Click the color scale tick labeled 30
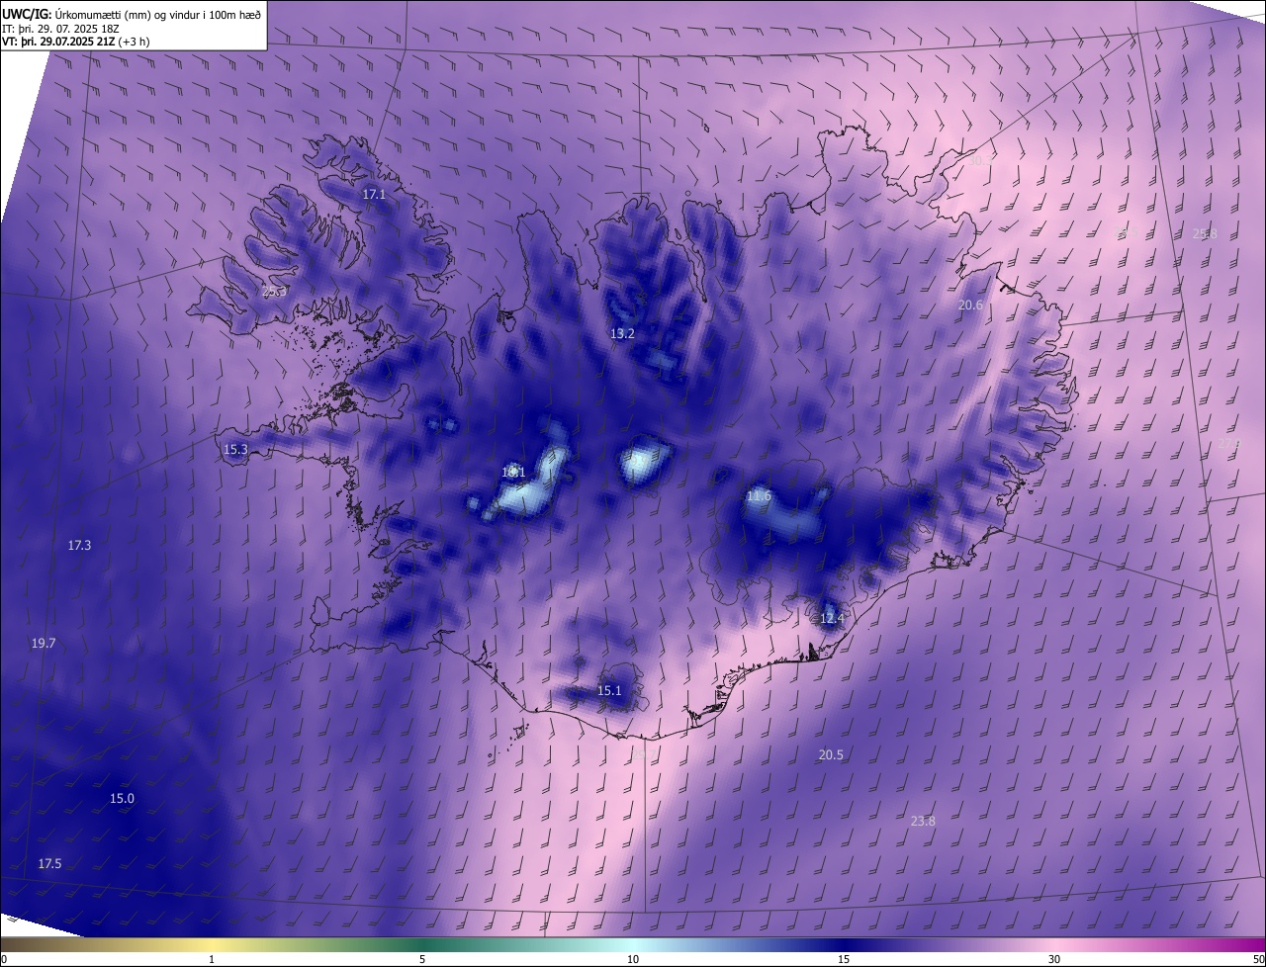 pyautogui.click(x=1054, y=959)
